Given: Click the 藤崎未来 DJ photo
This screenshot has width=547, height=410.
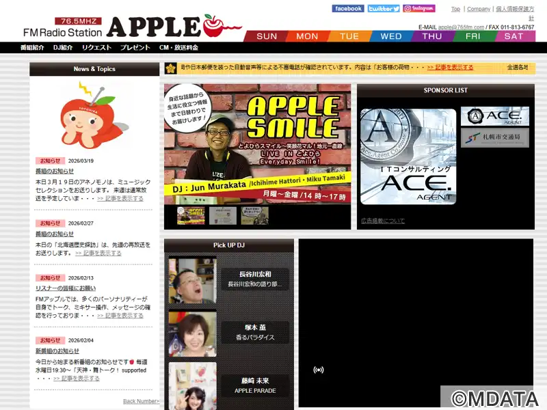Looking at the screenshot, I should pos(193,386).
